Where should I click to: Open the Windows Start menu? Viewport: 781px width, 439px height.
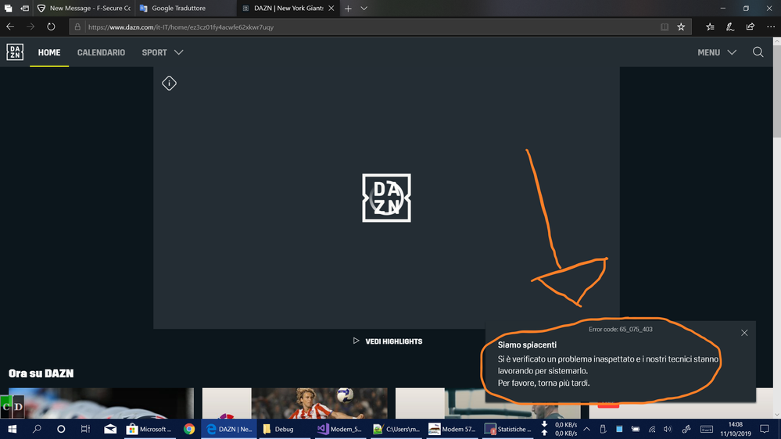12,429
